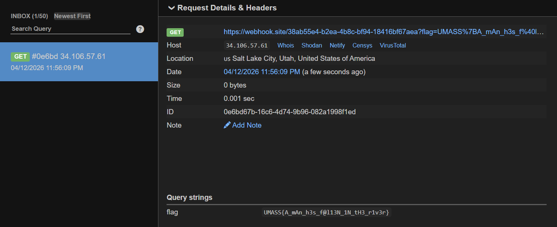Click the request ID value text
This screenshot has height=227, width=557.
tap(290, 112)
